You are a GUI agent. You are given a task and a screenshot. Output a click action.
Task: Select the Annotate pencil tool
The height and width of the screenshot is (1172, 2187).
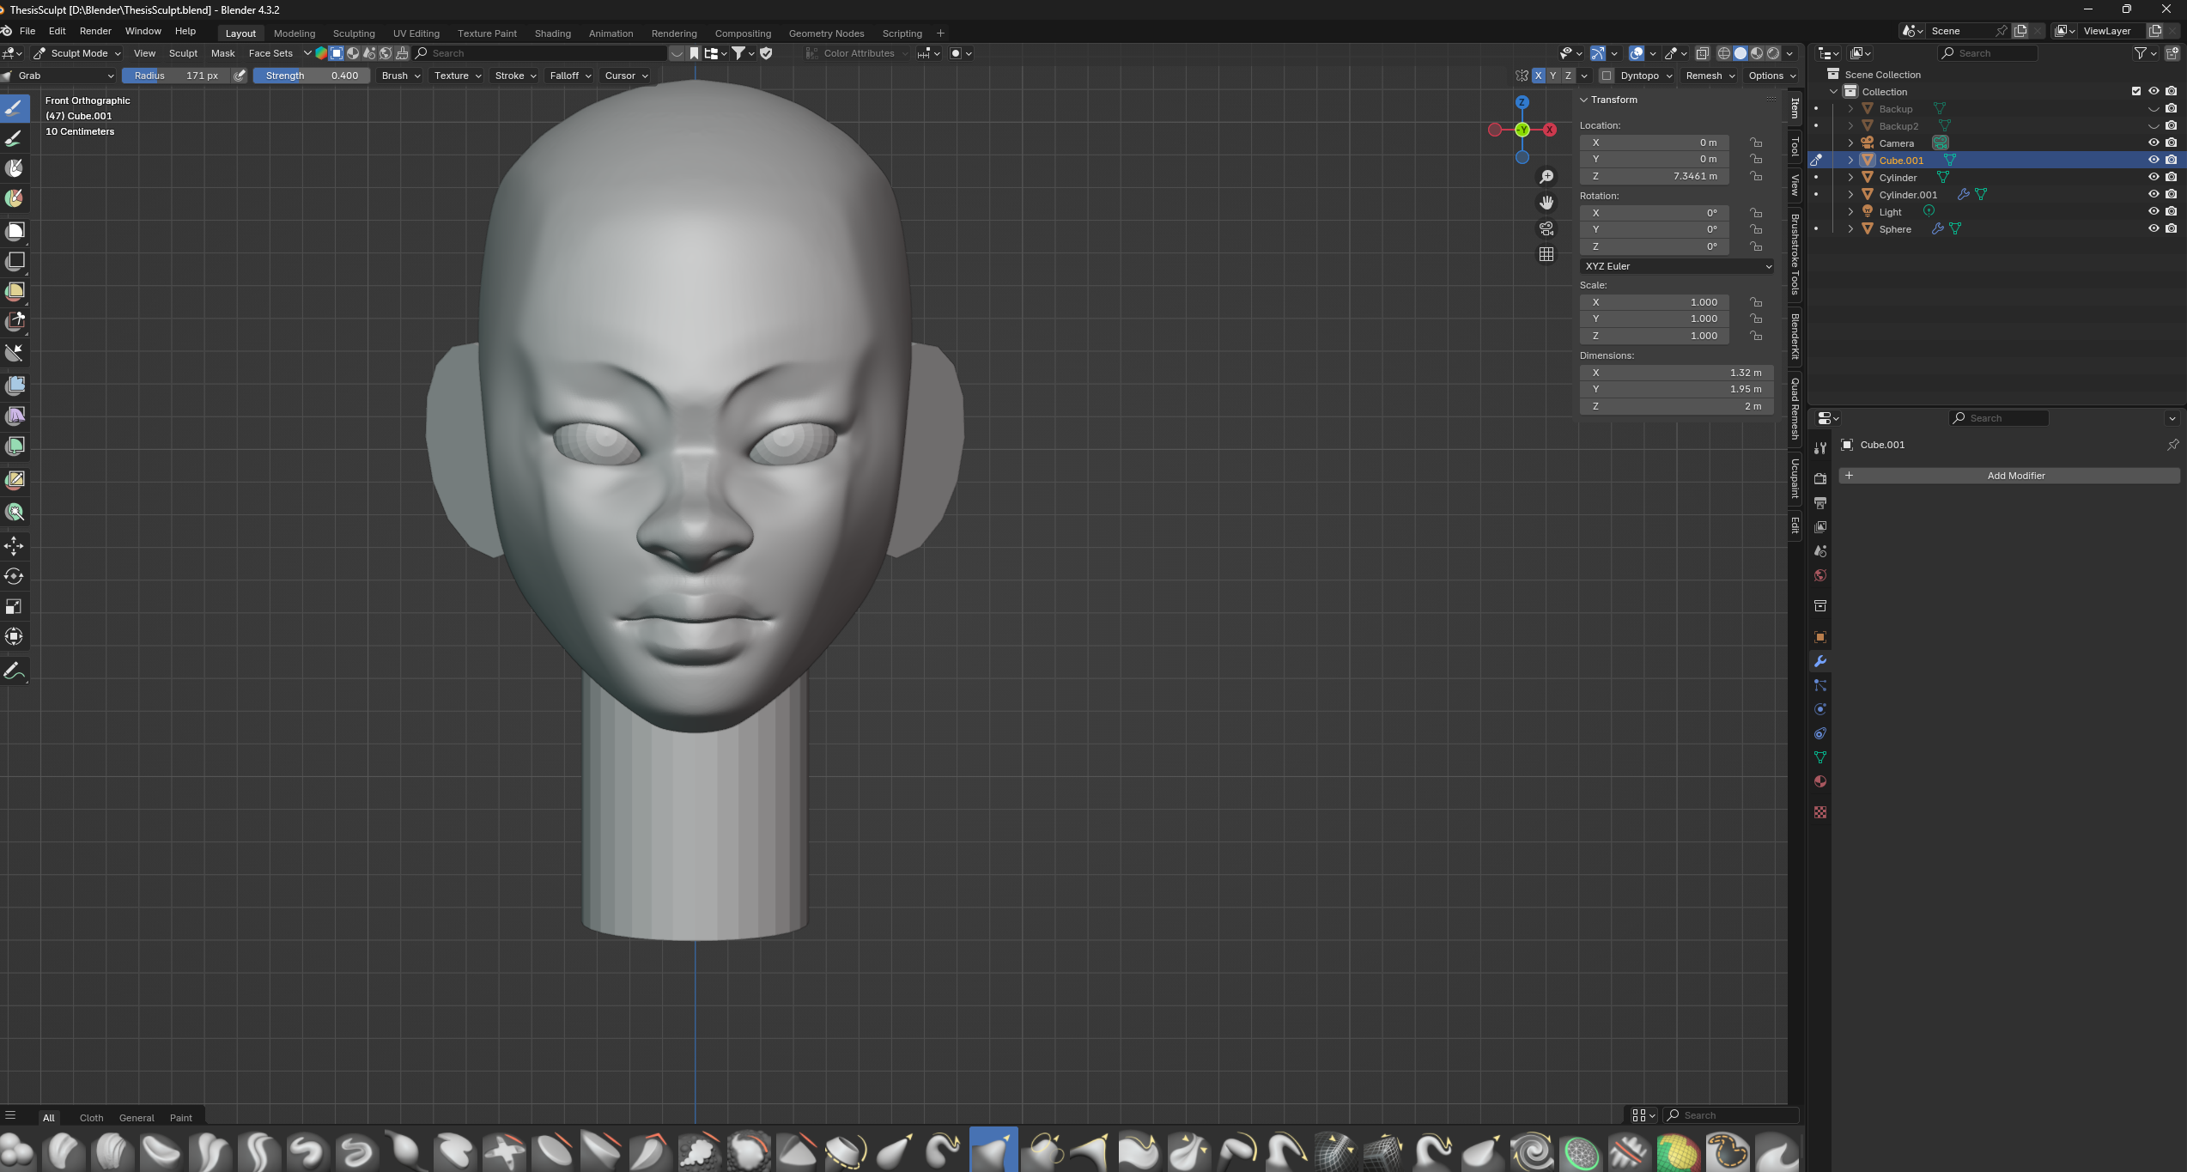click(x=15, y=671)
